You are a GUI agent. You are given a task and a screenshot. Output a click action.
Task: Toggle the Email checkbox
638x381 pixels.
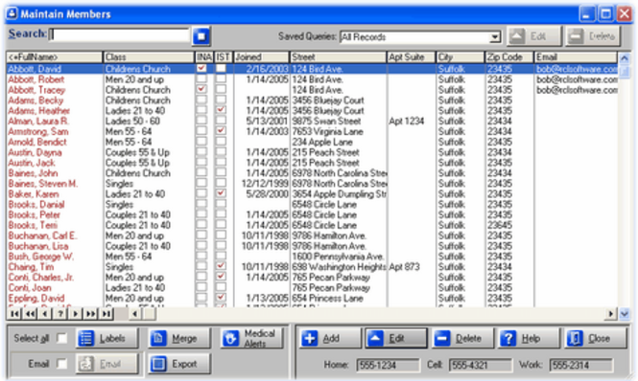[61, 364]
